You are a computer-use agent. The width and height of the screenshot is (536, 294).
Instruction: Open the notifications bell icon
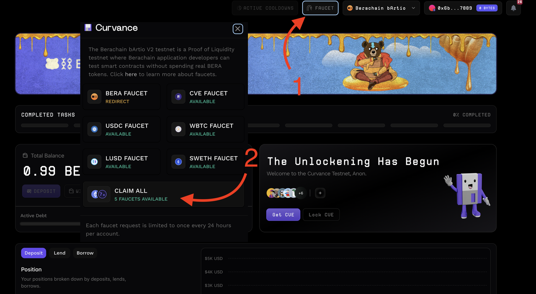pos(513,8)
